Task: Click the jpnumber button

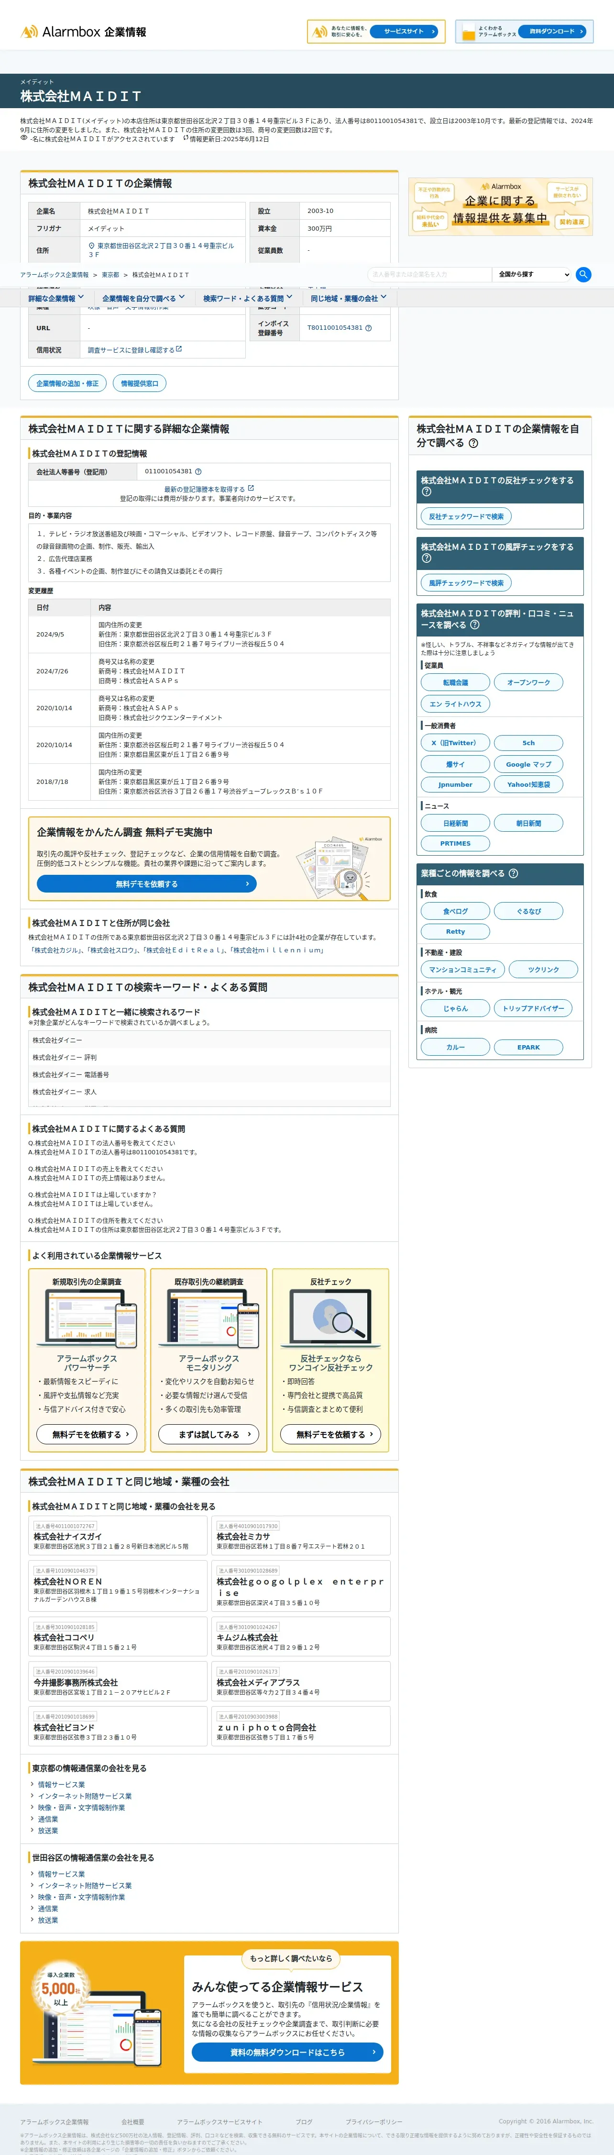Action: coord(455,785)
